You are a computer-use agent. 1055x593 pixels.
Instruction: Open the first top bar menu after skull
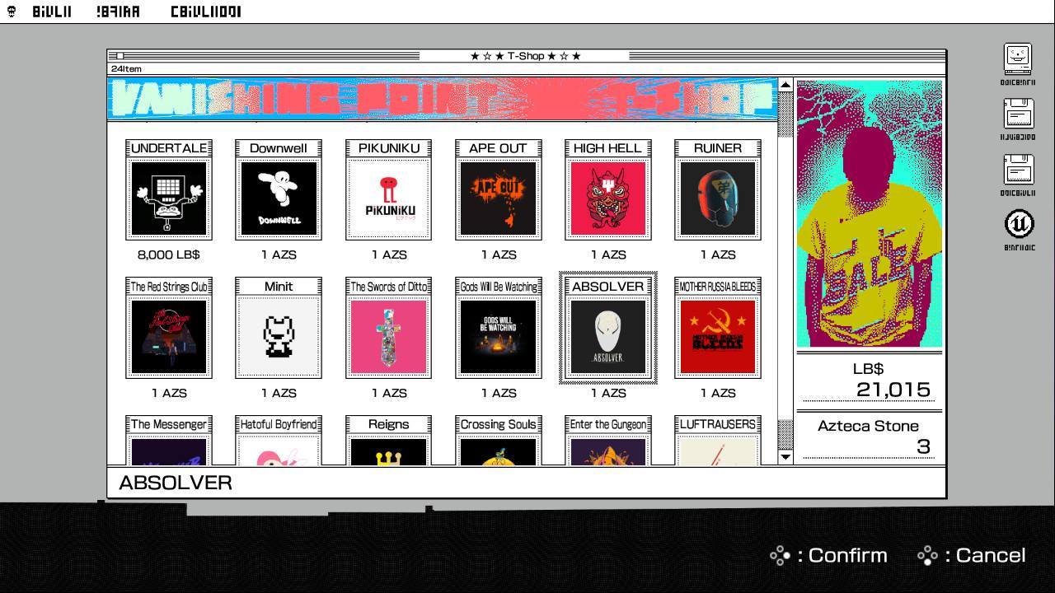(x=52, y=12)
